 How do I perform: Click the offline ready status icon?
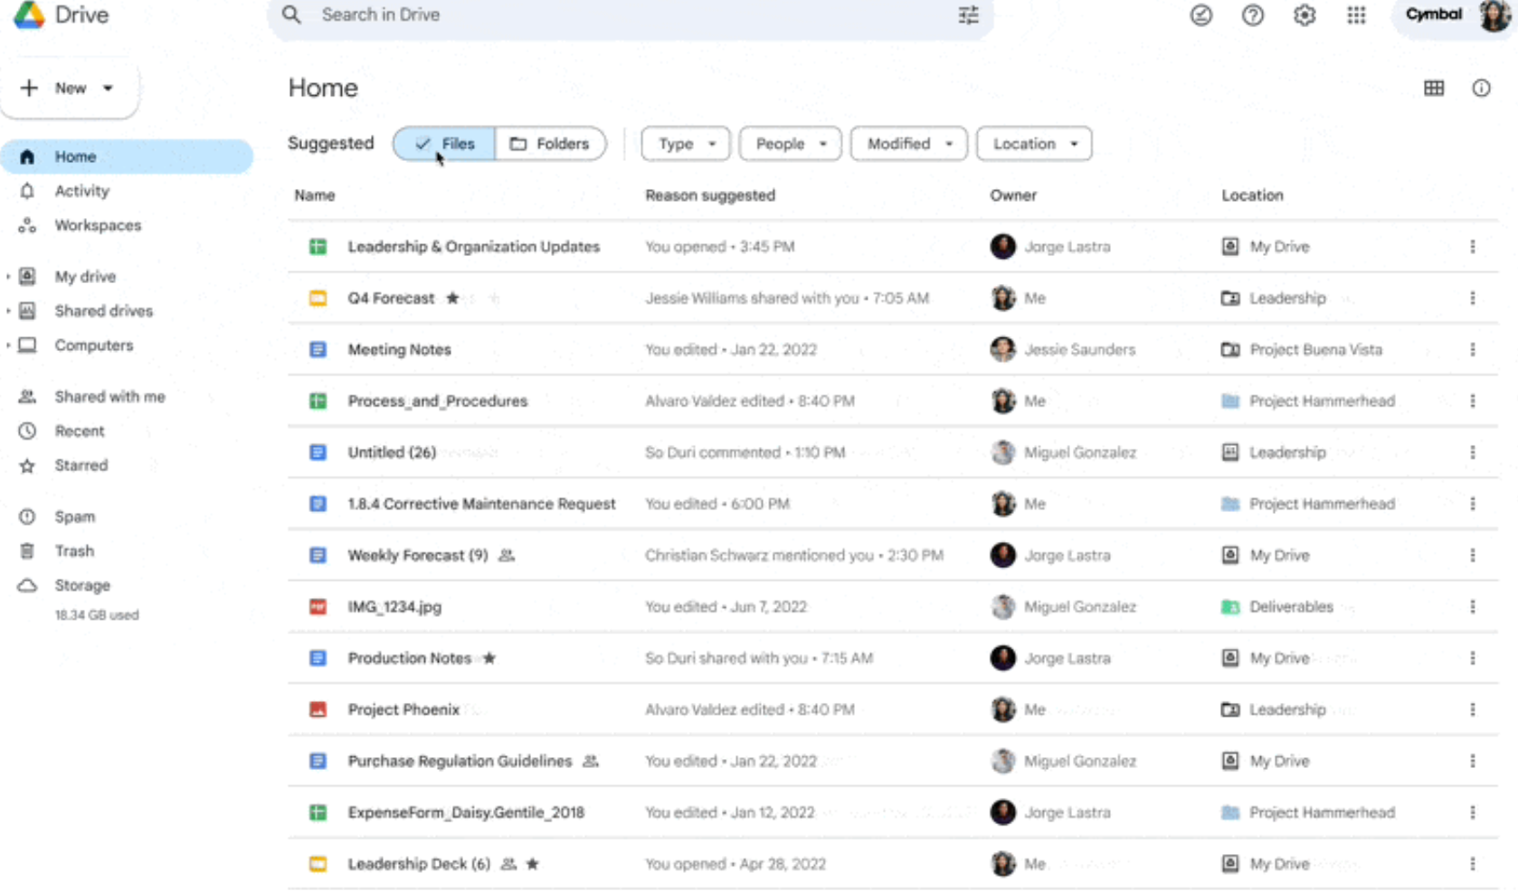pos(1200,15)
